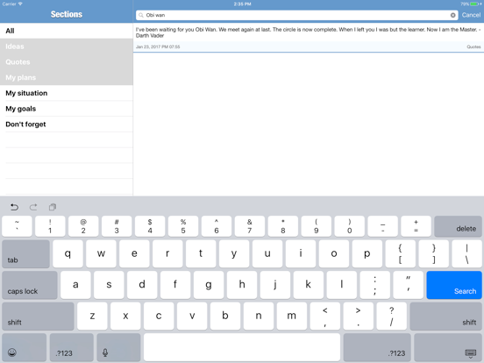Tap the e key
Screen dimensions: 484x363
point(134,254)
